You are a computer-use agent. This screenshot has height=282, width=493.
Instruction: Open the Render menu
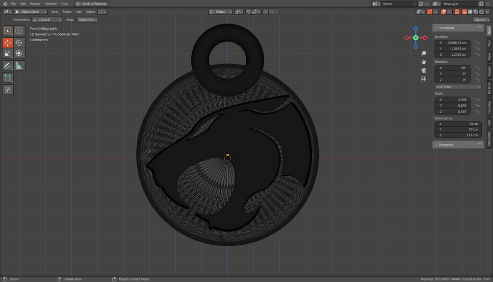coord(35,4)
